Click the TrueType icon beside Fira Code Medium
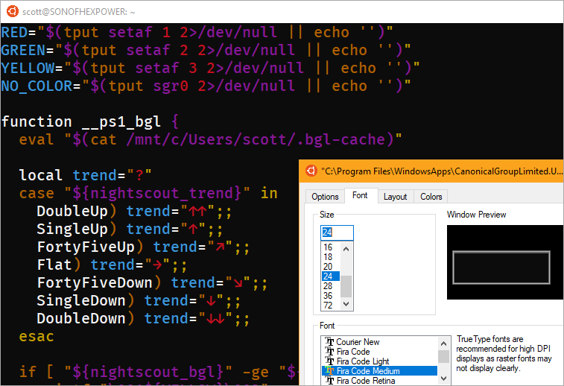This screenshot has width=564, height=386. [330, 371]
